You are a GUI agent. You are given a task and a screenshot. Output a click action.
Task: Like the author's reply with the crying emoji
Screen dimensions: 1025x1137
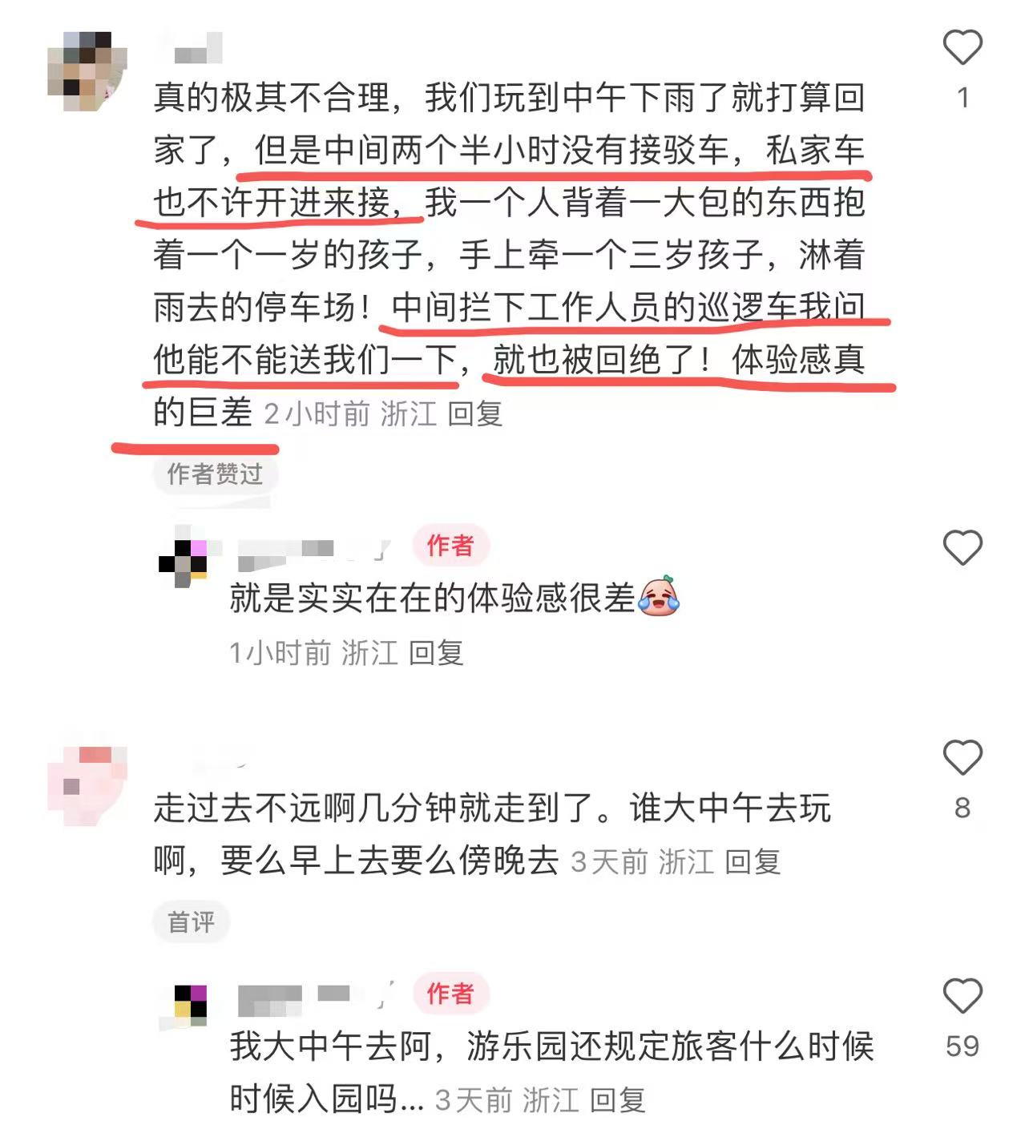(962, 548)
